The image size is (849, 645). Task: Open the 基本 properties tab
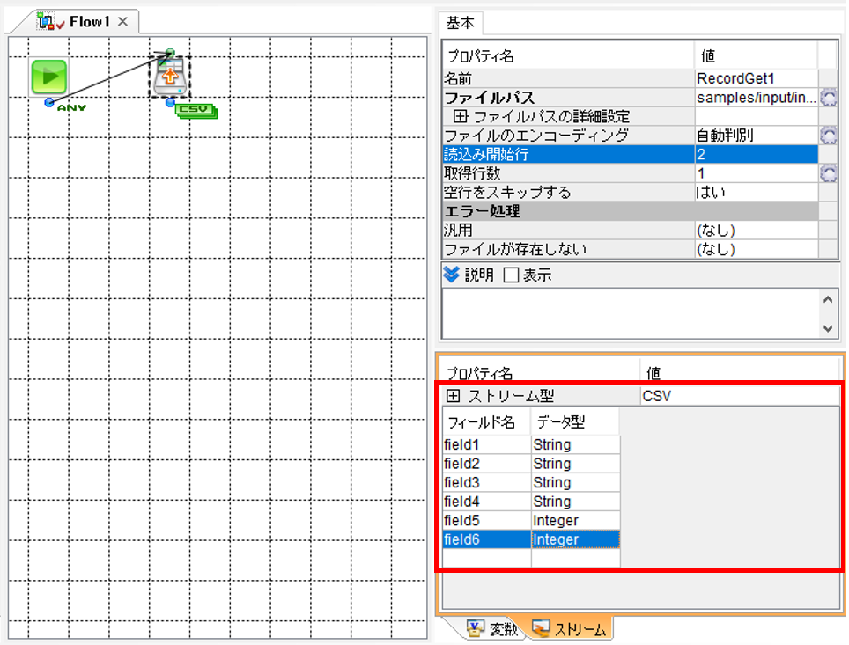(x=461, y=23)
